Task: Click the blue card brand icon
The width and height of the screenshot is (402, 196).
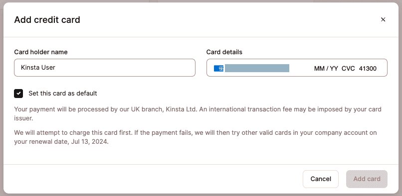Action: 218,68
